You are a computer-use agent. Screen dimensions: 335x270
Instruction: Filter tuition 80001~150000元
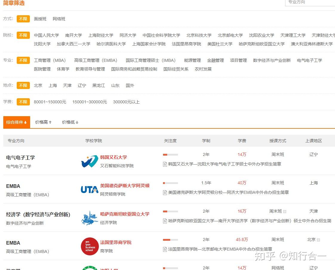(50, 102)
